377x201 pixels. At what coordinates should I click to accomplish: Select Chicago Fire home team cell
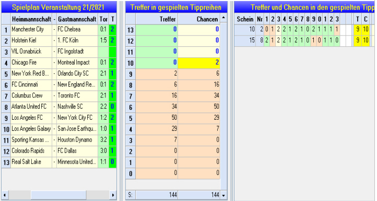(x=31, y=63)
